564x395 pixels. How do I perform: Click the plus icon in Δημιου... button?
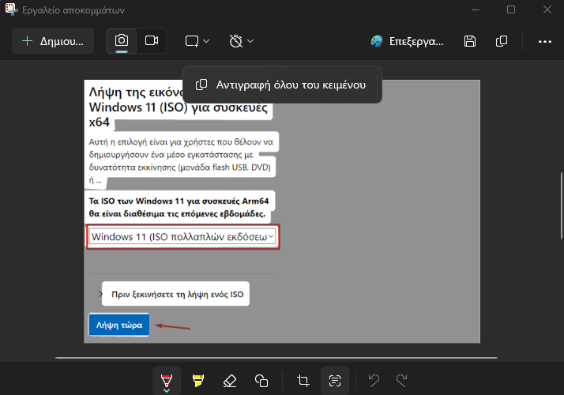[x=28, y=40]
